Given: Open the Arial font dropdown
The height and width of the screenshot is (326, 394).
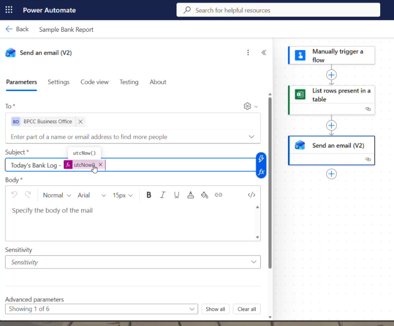Looking at the screenshot, I should pyautogui.click(x=92, y=195).
